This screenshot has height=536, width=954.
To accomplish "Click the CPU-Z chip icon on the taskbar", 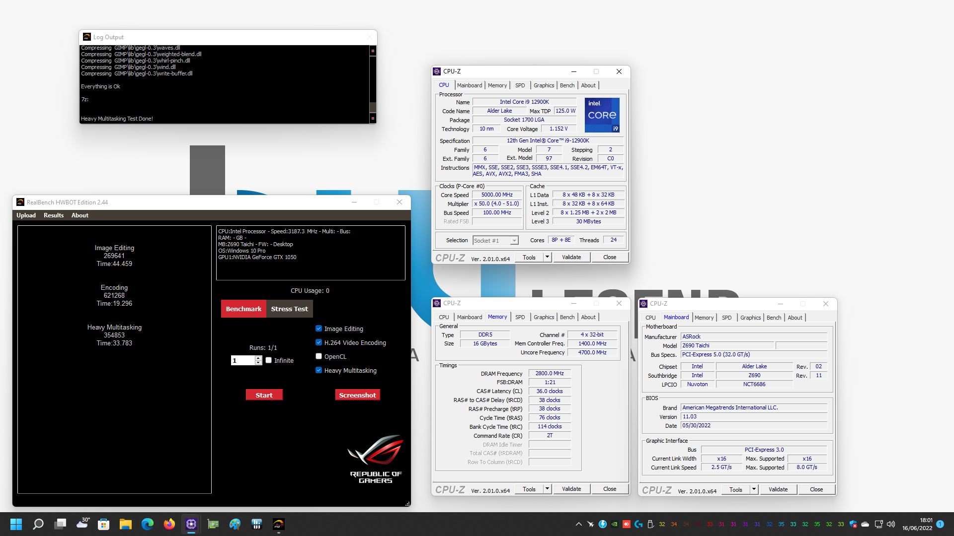I will [191, 524].
